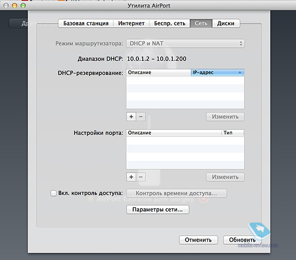Switch to the Базовая станция tab

[86, 23]
